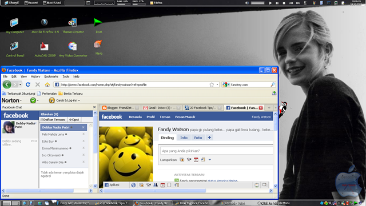Open the Berita Terbaru bookmark folder
Image resolution: width=366 pixels, height=206 pixels.
[x=70, y=94]
